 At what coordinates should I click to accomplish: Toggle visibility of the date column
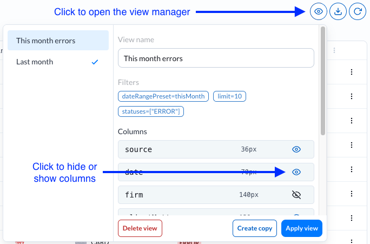(296, 172)
